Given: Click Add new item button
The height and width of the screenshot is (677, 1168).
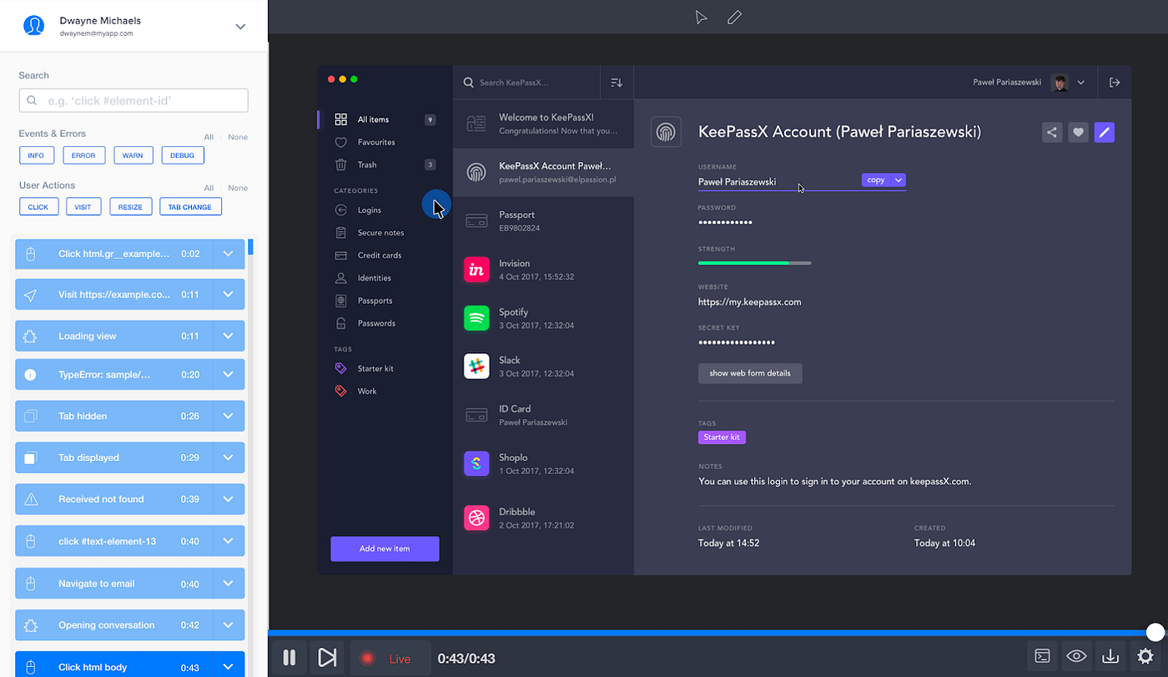Looking at the screenshot, I should pos(385,548).
